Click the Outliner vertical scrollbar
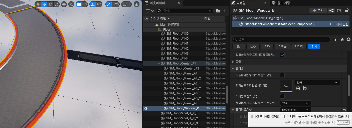The width and height of the screenshot is (352, 128). click(x=227, y=95)
